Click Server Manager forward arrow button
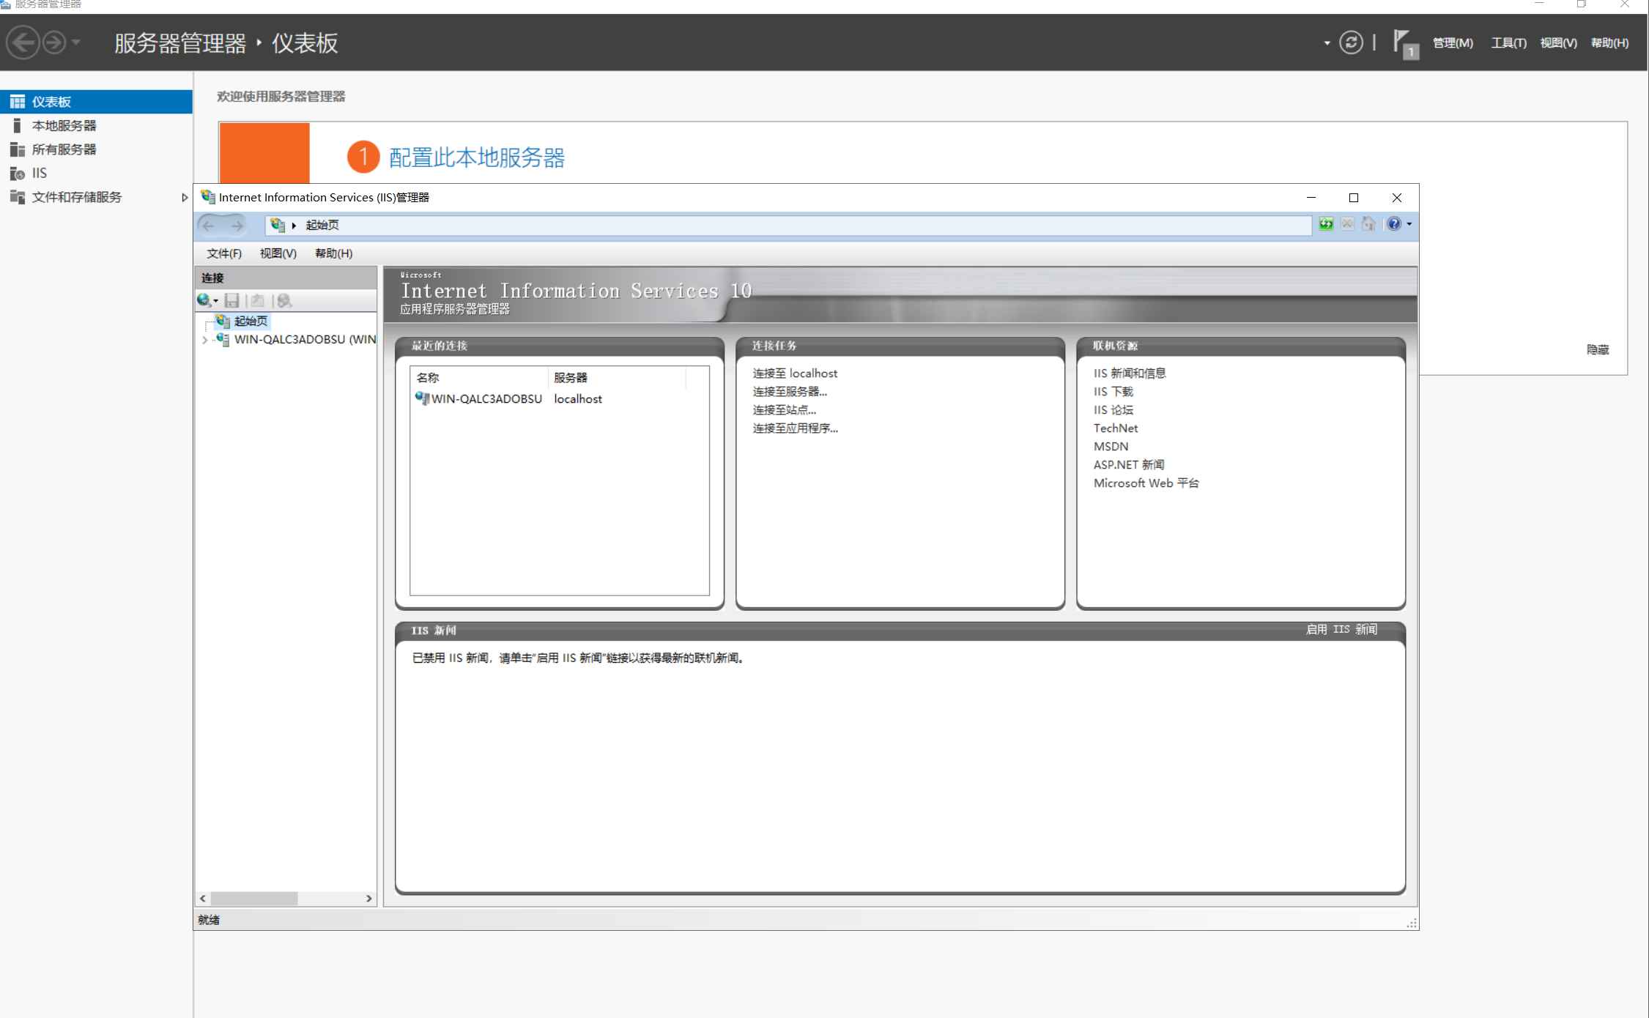 tap(54, 42)
